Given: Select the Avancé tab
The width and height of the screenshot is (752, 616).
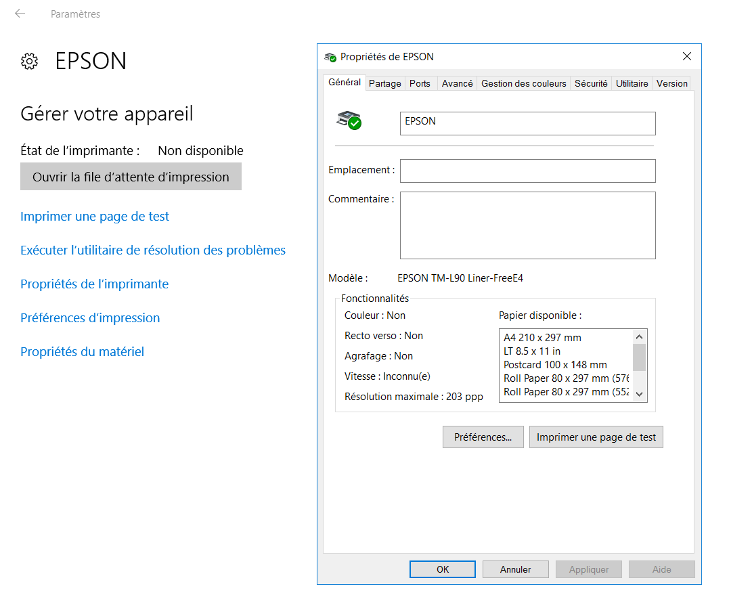Looking at the screenshot, I should pyautogui.click(x=457, y=83).
